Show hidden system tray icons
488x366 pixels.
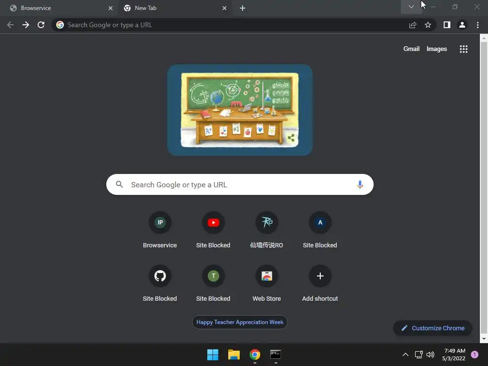click(x=406, y=355)
